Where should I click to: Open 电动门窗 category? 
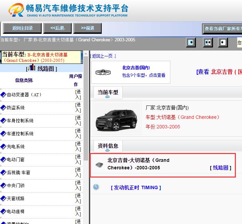point(16,159)
